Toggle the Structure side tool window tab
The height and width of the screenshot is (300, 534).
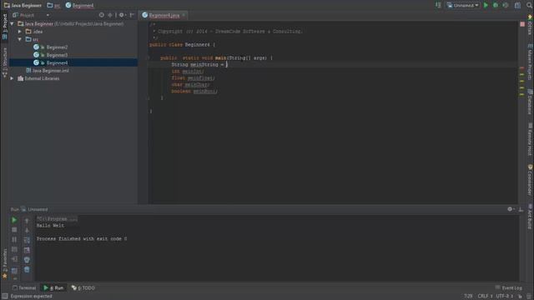(5, 62)
